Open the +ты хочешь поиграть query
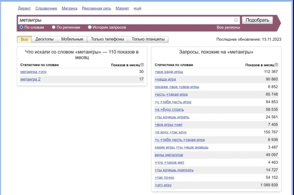This screenshot has height=195, width=294. click(x=174, y=170)
